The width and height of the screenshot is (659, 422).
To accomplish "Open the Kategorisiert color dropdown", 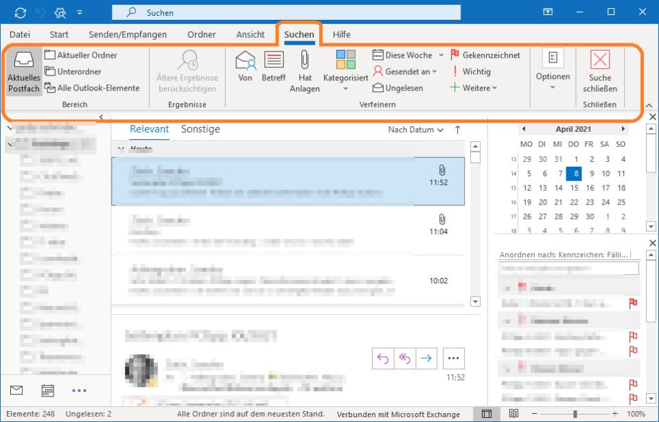I will pyautogui.click(x=345, y=71).
